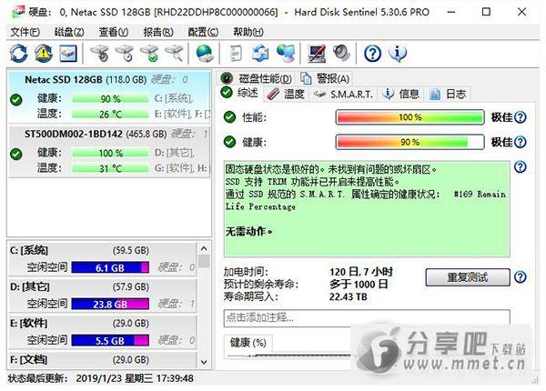Select the Netac SSD 128GB disk entry

pyautogui.click(x=109, y=96)
